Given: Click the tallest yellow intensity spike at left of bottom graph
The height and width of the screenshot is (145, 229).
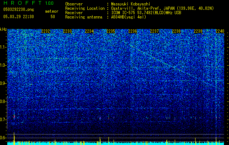Looking at the screenshot, I should point(14,138).
